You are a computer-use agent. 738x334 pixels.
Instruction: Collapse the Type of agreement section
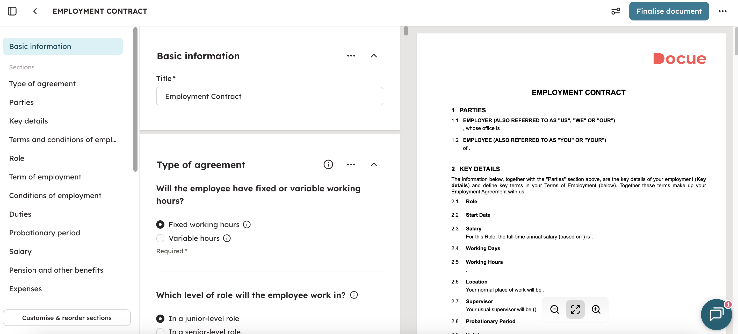point(374,164)
